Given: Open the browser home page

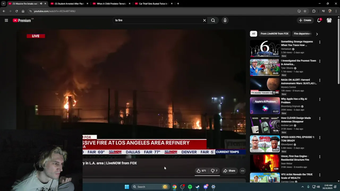Looking at the screenshot, I should [x=23, y=11].
